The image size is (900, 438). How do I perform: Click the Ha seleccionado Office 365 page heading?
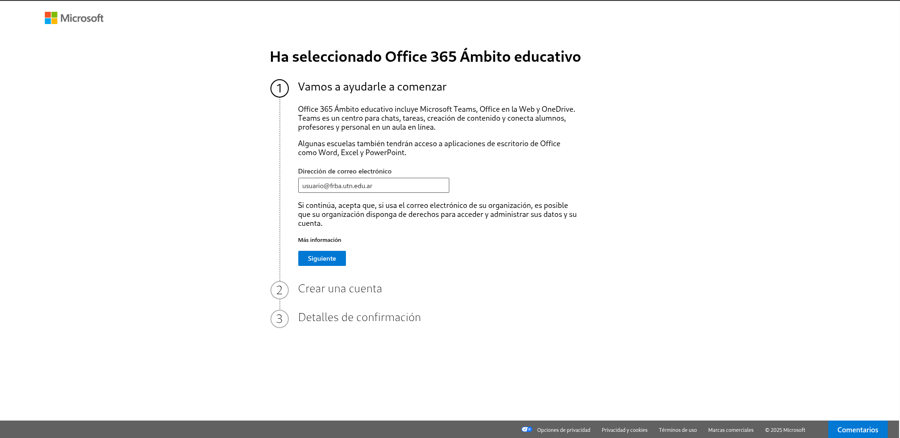click(425, 57)
